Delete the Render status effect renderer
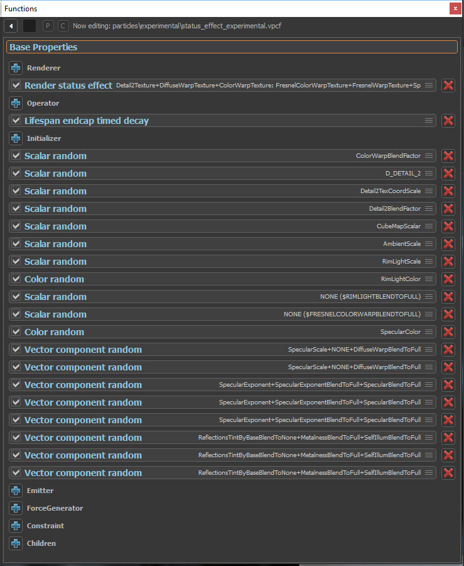 [x=448, y=86]
